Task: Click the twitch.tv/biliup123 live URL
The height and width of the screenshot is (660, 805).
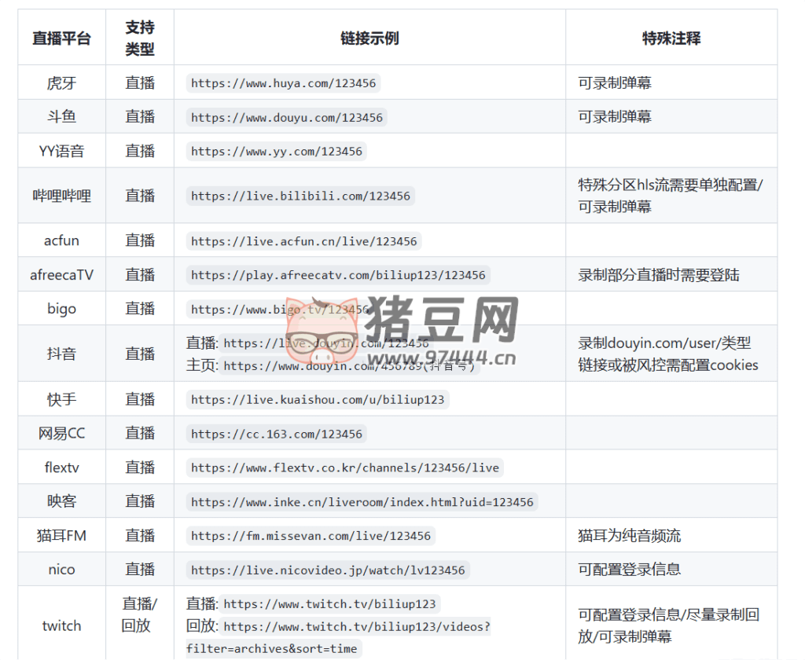Action: [329, 604]
